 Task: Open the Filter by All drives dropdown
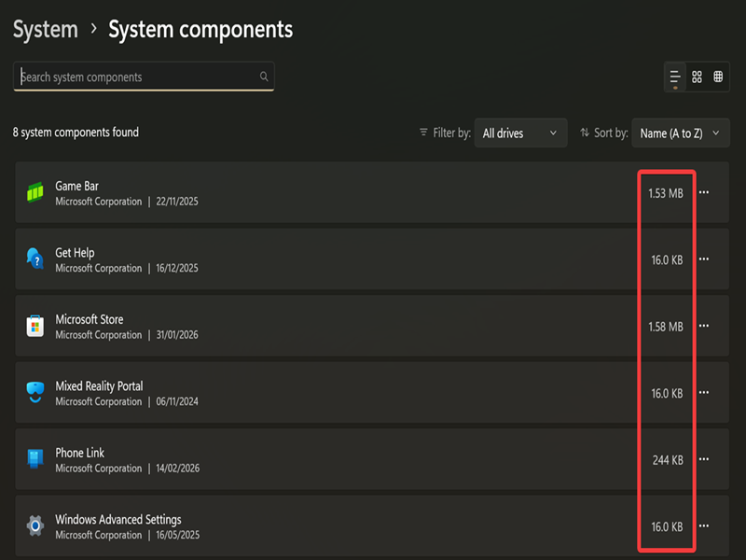[520, 133]
